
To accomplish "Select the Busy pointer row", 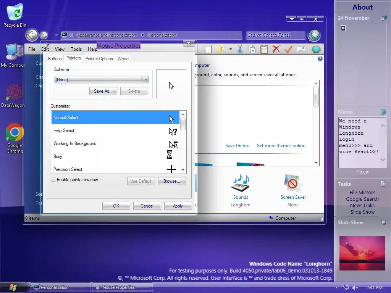I will coord(115,156).
